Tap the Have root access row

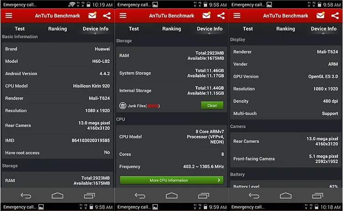click(x=57, y=153)
